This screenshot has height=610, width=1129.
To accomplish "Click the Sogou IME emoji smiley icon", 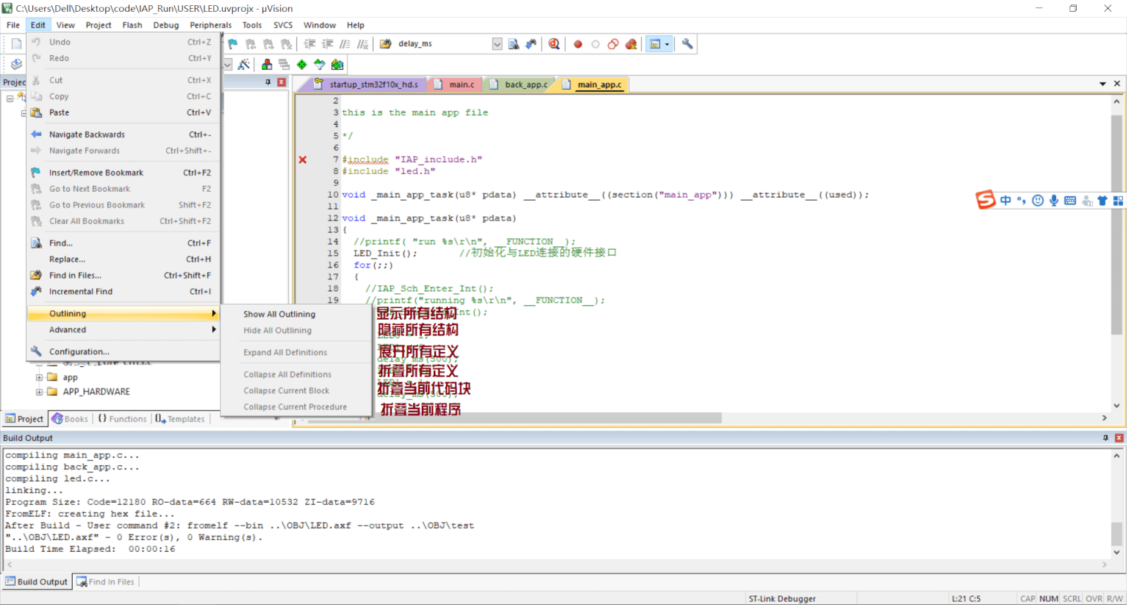I will tap(1038, 201).
